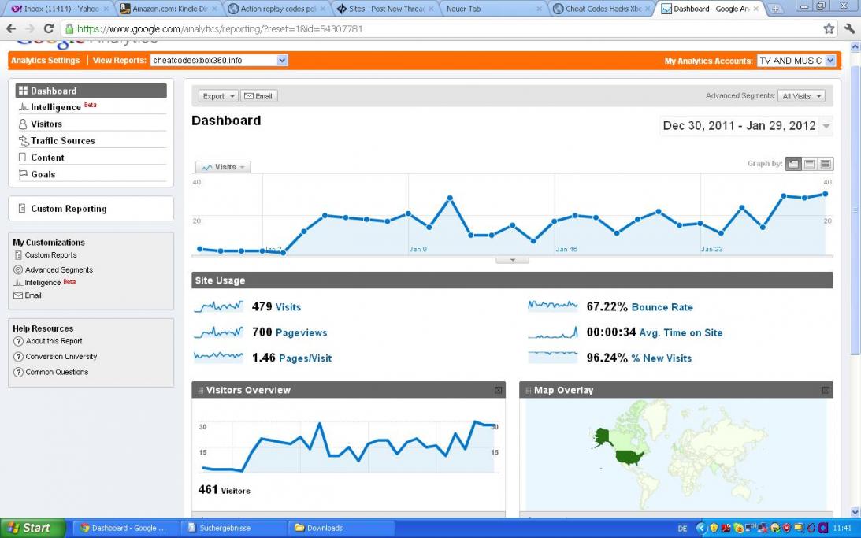Open the Visits metric dropdown above the graph

click(223, 167)
